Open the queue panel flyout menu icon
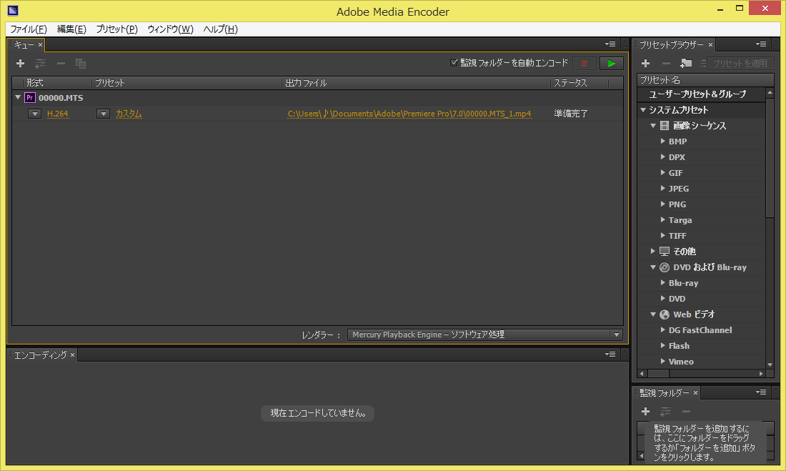 610,44
